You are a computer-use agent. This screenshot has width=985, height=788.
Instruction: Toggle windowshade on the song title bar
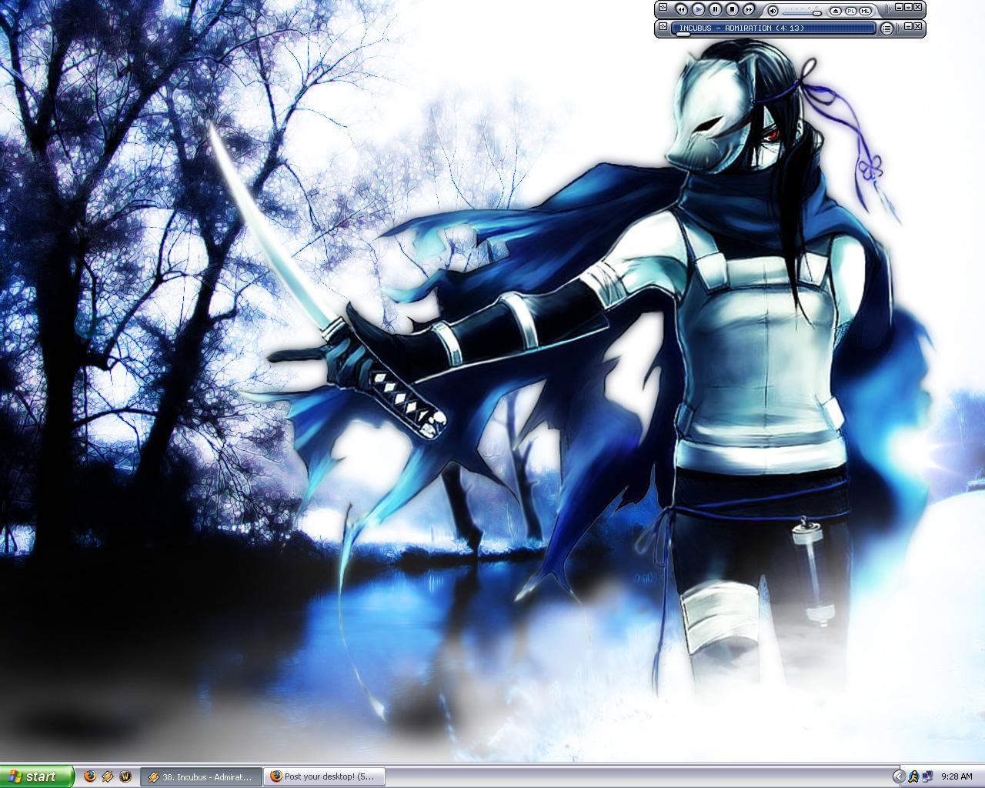coord(909,26)
